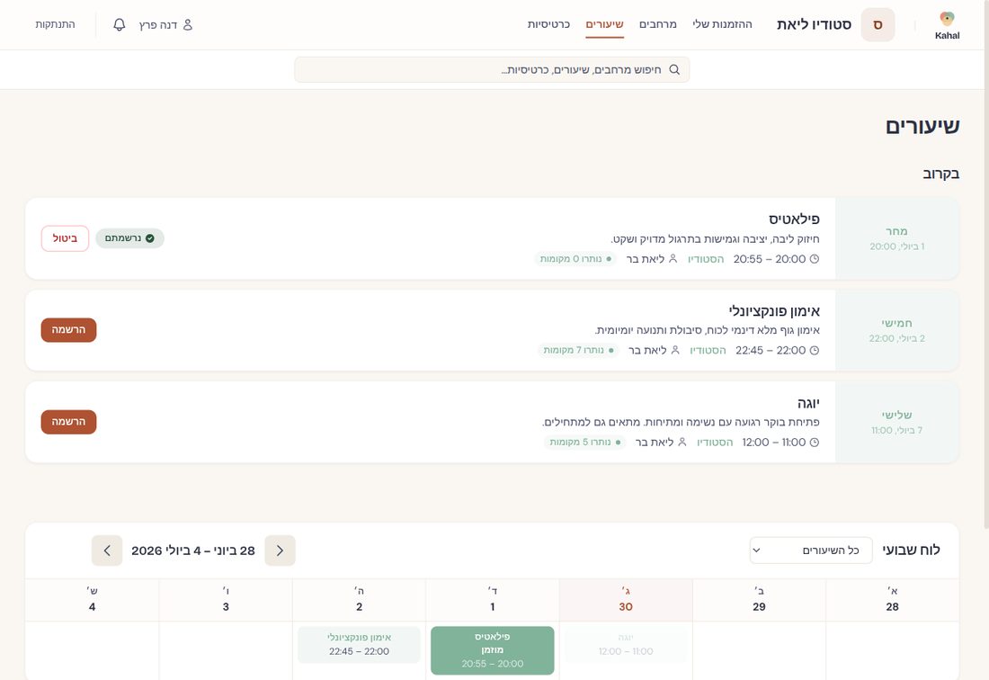Open the faded יוגה calendar event
Viewport: 989px width, 680px height.
pyautogui.click(x=626, y=645)
